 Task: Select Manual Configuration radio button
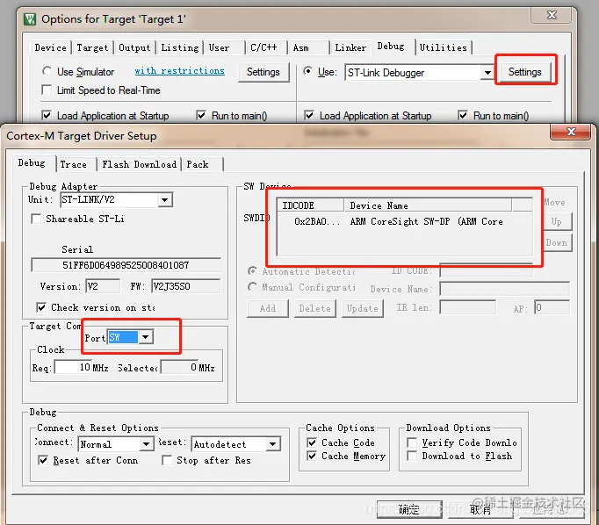pos(252,287)
